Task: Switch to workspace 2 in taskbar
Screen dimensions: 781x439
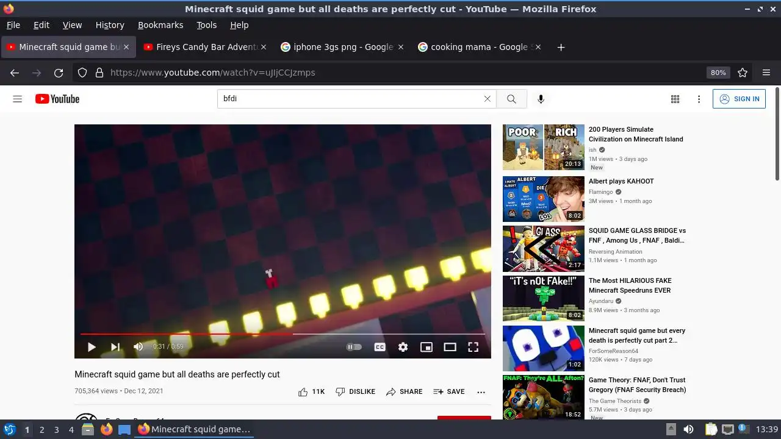Action: (41, 429)
